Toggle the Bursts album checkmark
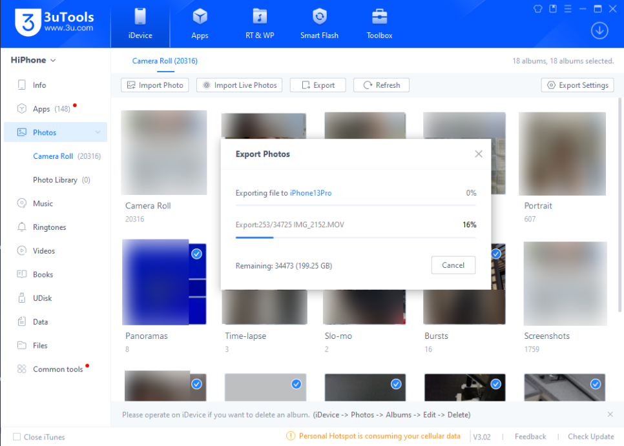624x446 pixels. (x=496, y=253)
